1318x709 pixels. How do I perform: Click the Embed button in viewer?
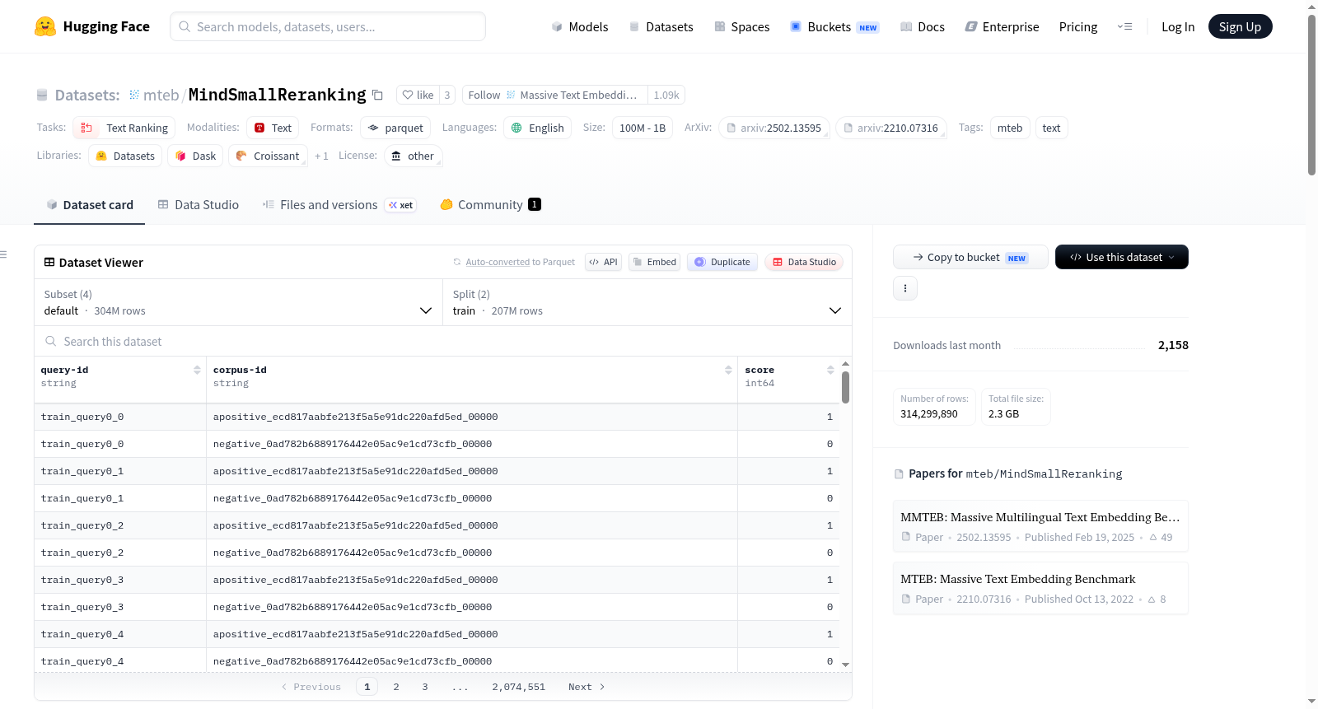click(654, 262)
